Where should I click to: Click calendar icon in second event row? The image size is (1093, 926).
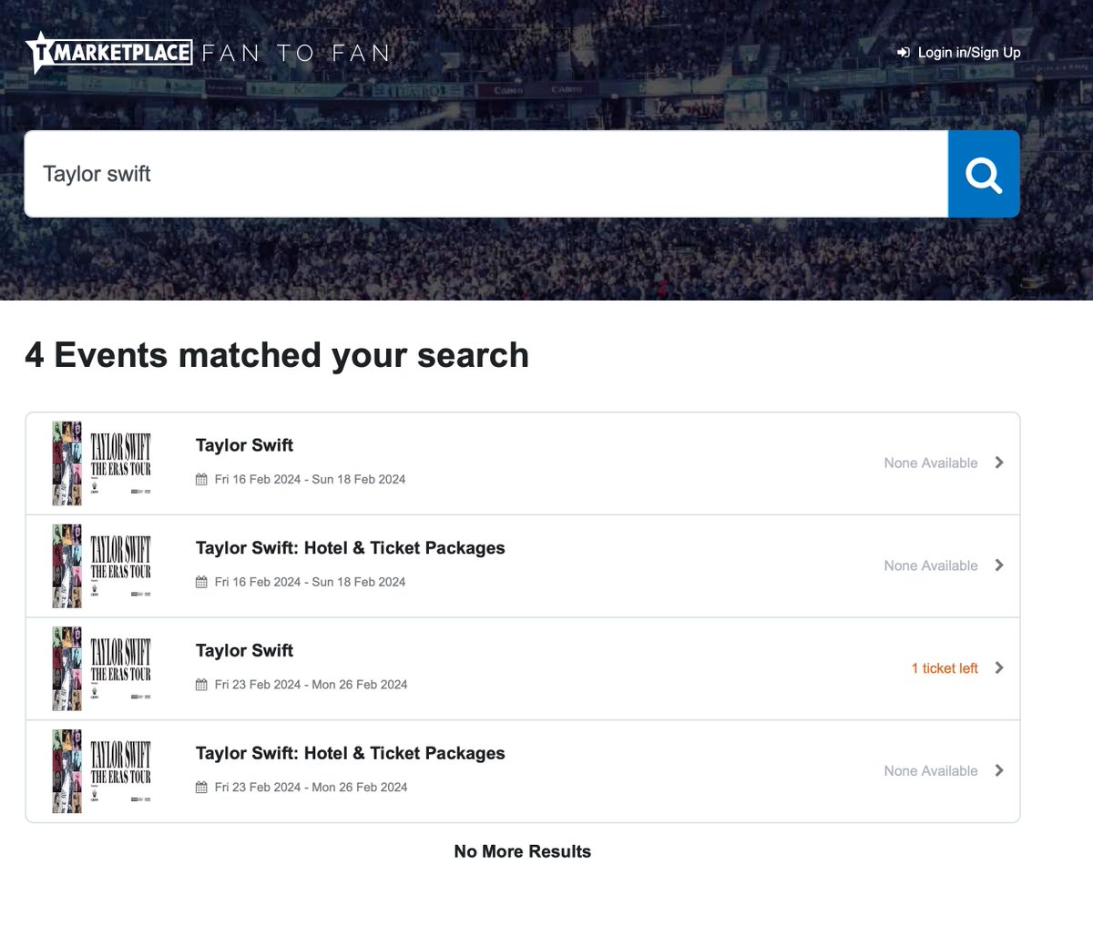coord(202,583)
